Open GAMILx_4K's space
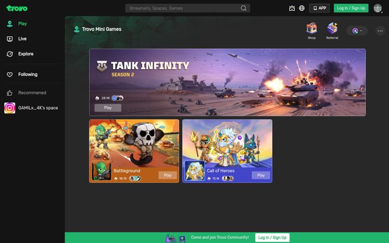This screenshot has width=389, height=243. [31, 108]
